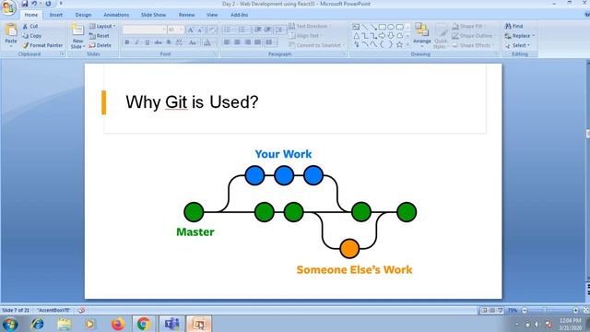This screenshot has height=332, width=590.
Task: Open line spacing options
Action: pyautogui.click(x=279, y=30)
